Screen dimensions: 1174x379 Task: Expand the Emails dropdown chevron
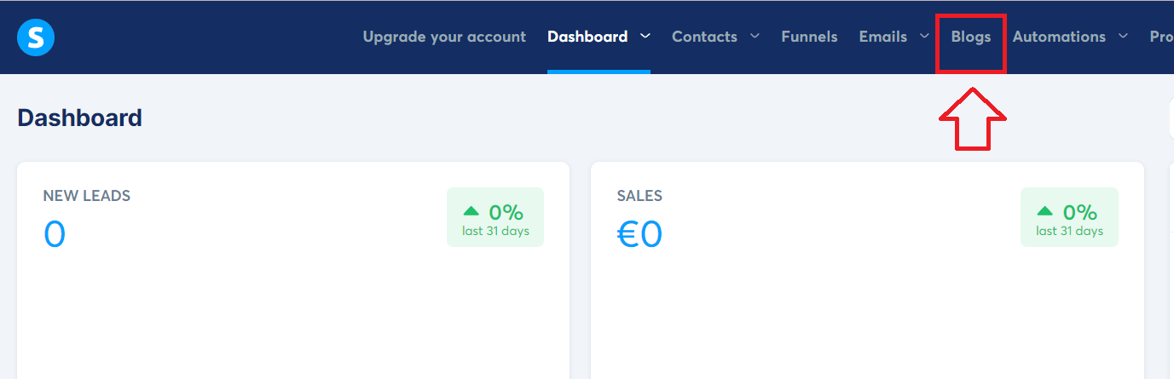point(924,37)
